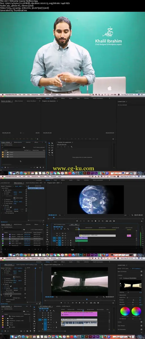Switch to Assembly workspace in empty-project frame
The image size is (145, 339).
click(39, 98)
